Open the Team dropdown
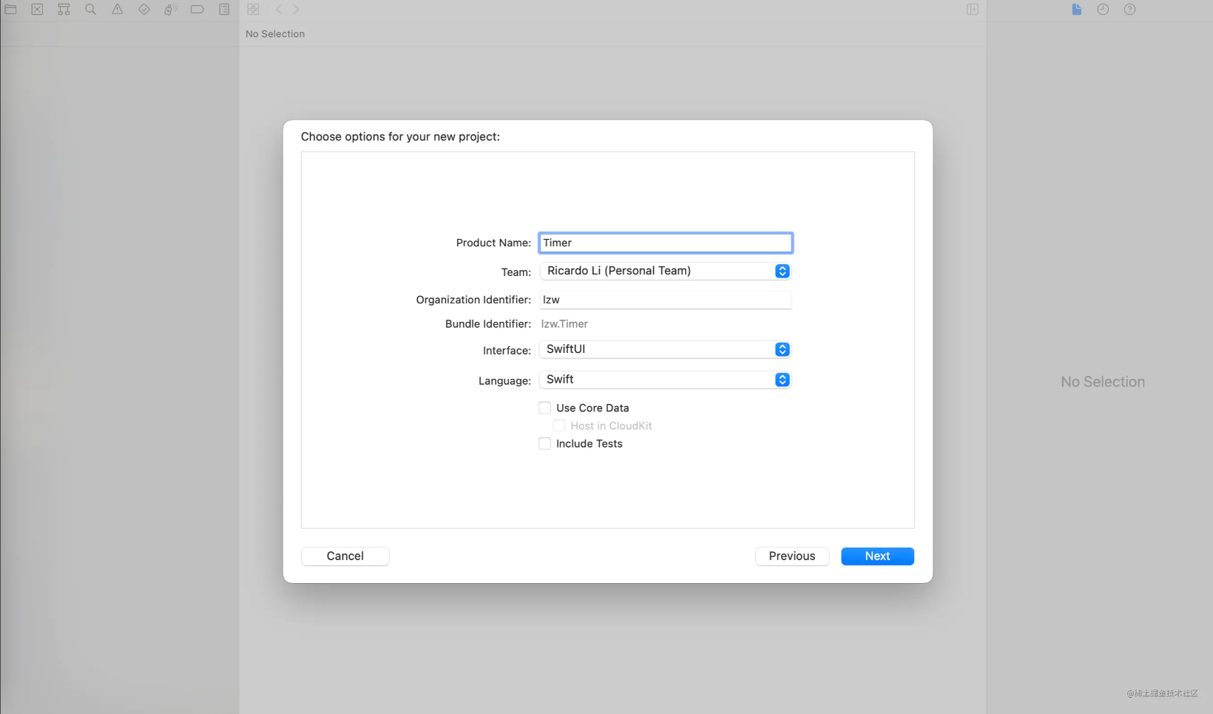The image size is (1213, 714). [x=665, y=271]
